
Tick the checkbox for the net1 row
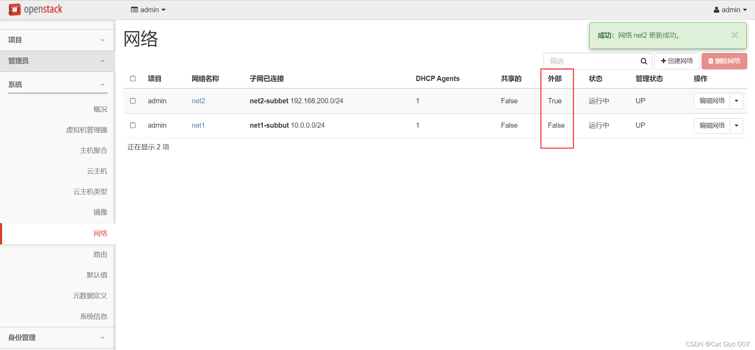pyautogui.click(x=133, y=125)
